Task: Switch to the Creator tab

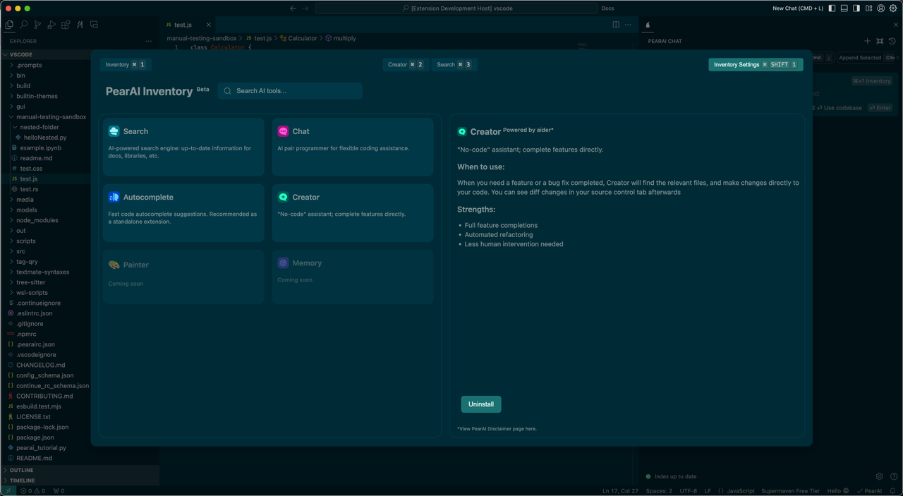Action: (x=406, y=64)
